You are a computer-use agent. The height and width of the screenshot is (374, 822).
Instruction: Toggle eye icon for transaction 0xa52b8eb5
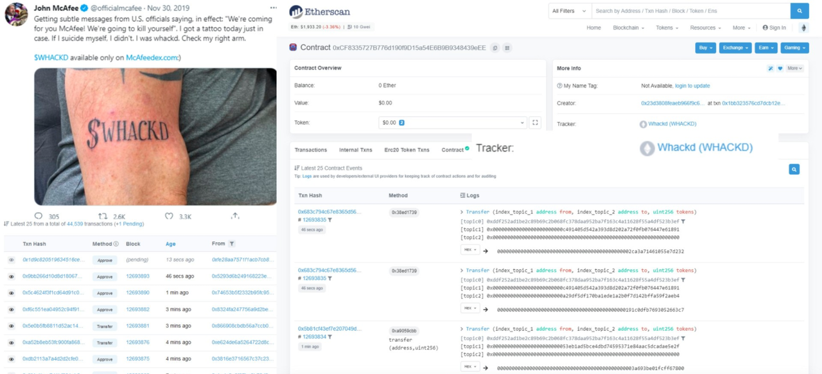coord(11,343)
